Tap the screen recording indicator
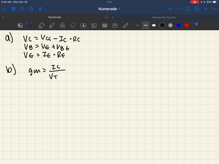This screenshot has height=164, width=219. coord(194,2)
